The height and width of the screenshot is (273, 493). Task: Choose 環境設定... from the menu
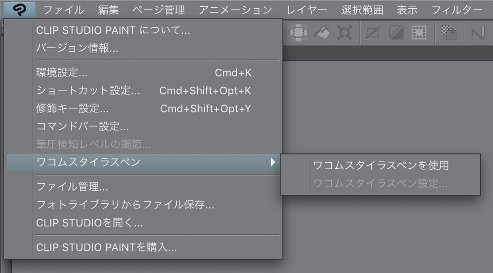pyautogui.click(x=62, y=73)
